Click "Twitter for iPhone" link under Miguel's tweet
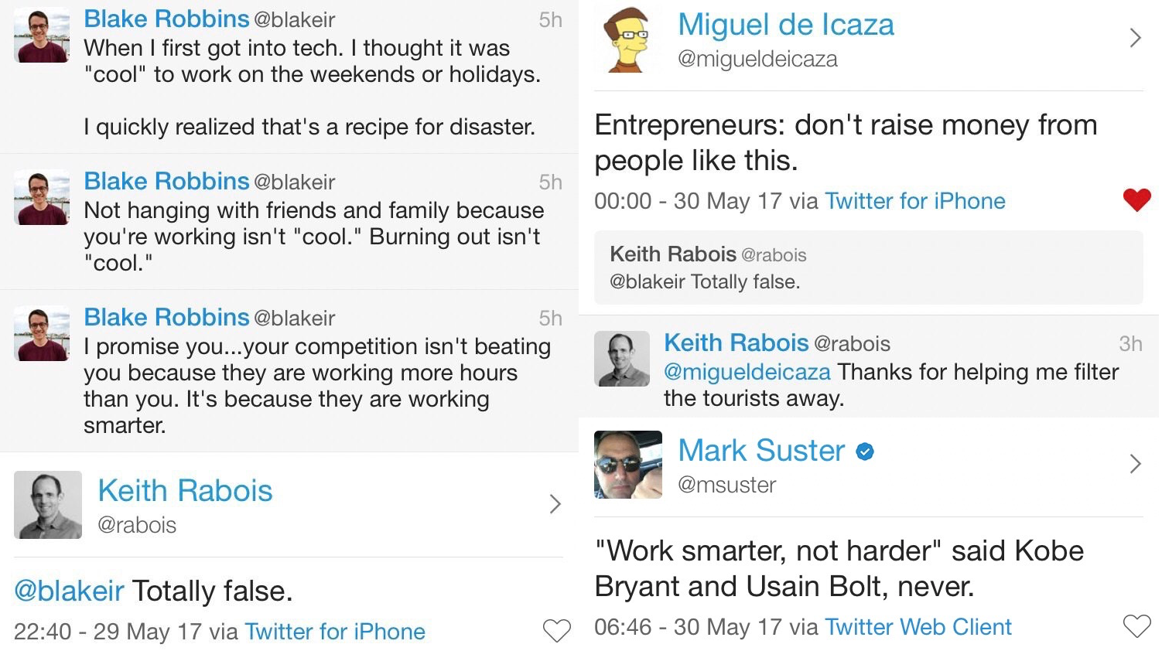The height and width of the screenshot is (651, 1162). 914,201
